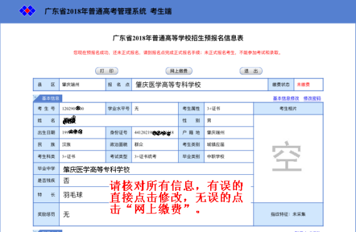Click the 是否残疾 value 否

point(66,181)
